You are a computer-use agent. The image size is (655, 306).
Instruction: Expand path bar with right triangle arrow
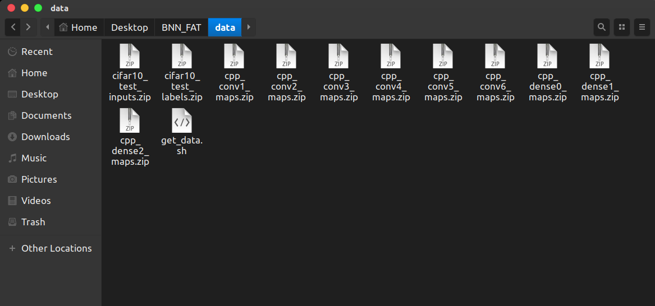click(249, 27)
